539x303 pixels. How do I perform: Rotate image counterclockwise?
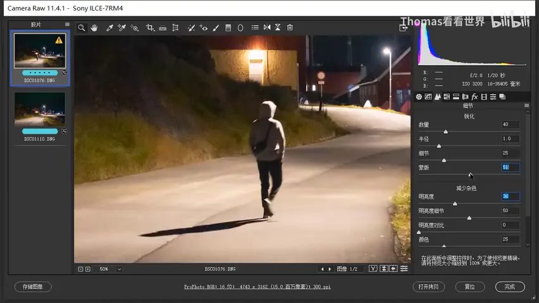click(x=267, y=27)
